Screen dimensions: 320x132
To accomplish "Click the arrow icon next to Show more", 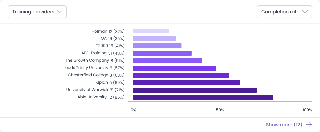I will [x=309, y=125].
